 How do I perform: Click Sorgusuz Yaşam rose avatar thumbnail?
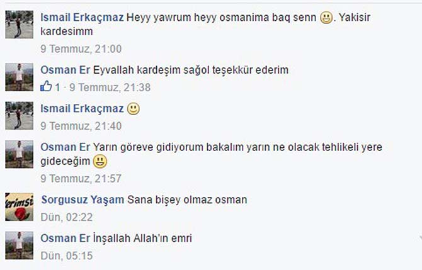pos(20,207)
